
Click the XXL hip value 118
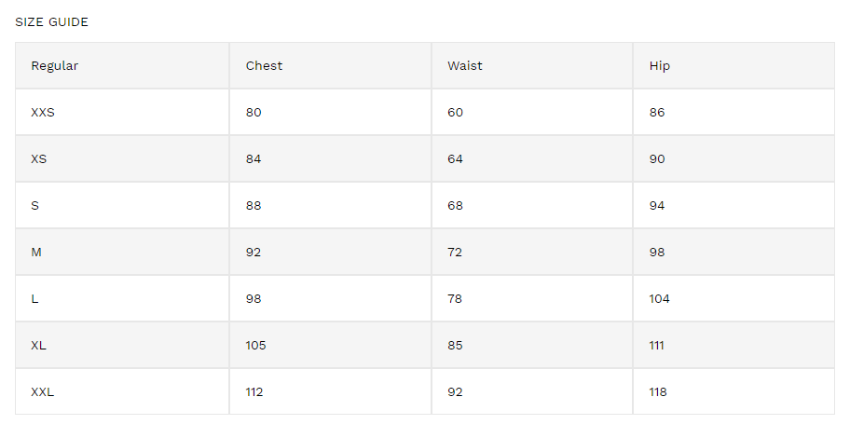click(x=658, y=392)
